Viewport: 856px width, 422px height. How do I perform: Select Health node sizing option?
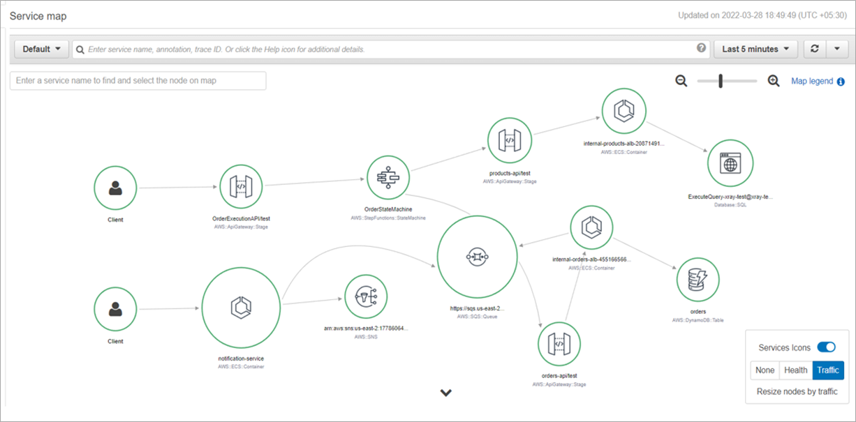[x=795, y=370]
